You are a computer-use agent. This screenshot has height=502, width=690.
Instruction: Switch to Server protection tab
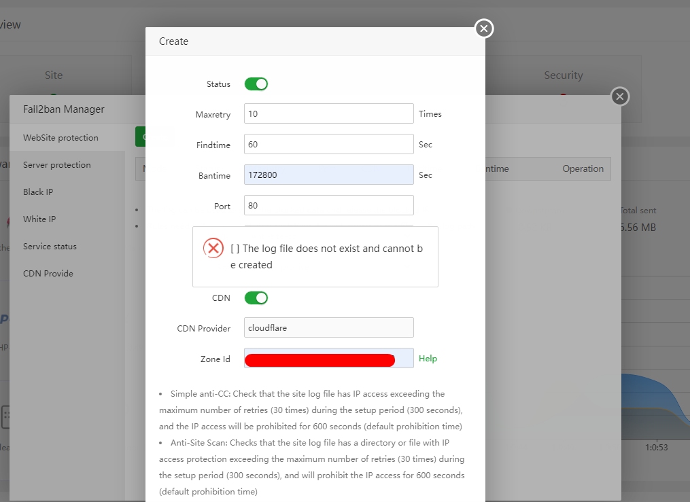[56, 164]
